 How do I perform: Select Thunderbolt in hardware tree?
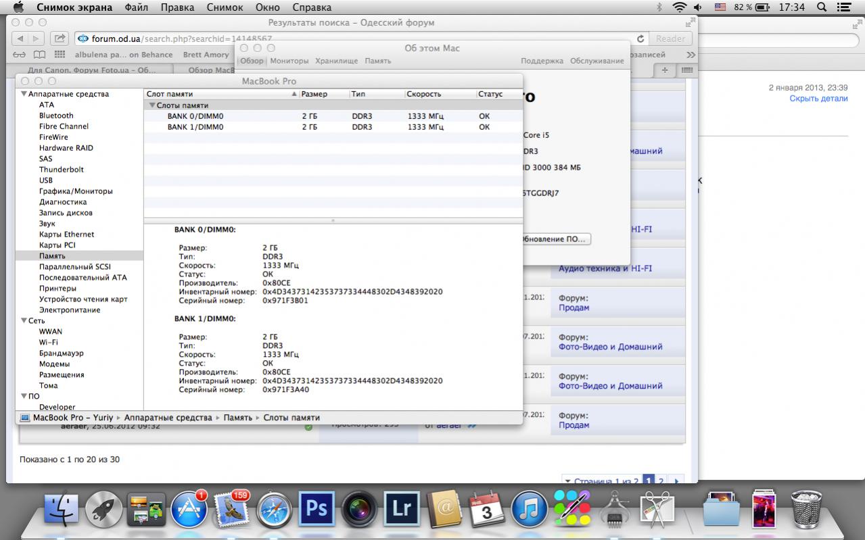62,170
